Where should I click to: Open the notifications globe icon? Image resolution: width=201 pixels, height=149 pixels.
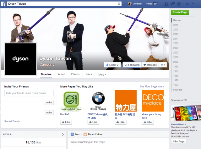pos(179,4)
